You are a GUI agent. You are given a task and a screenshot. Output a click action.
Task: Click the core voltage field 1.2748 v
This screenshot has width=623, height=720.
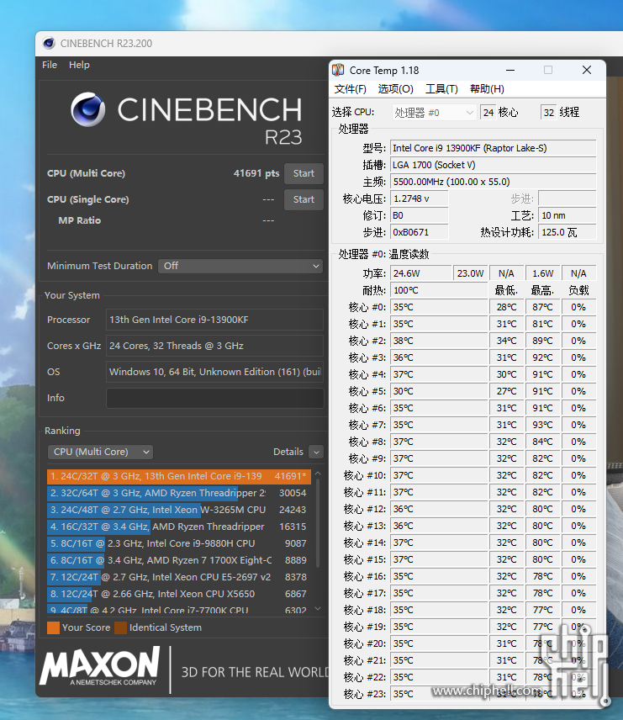(420, 199)
